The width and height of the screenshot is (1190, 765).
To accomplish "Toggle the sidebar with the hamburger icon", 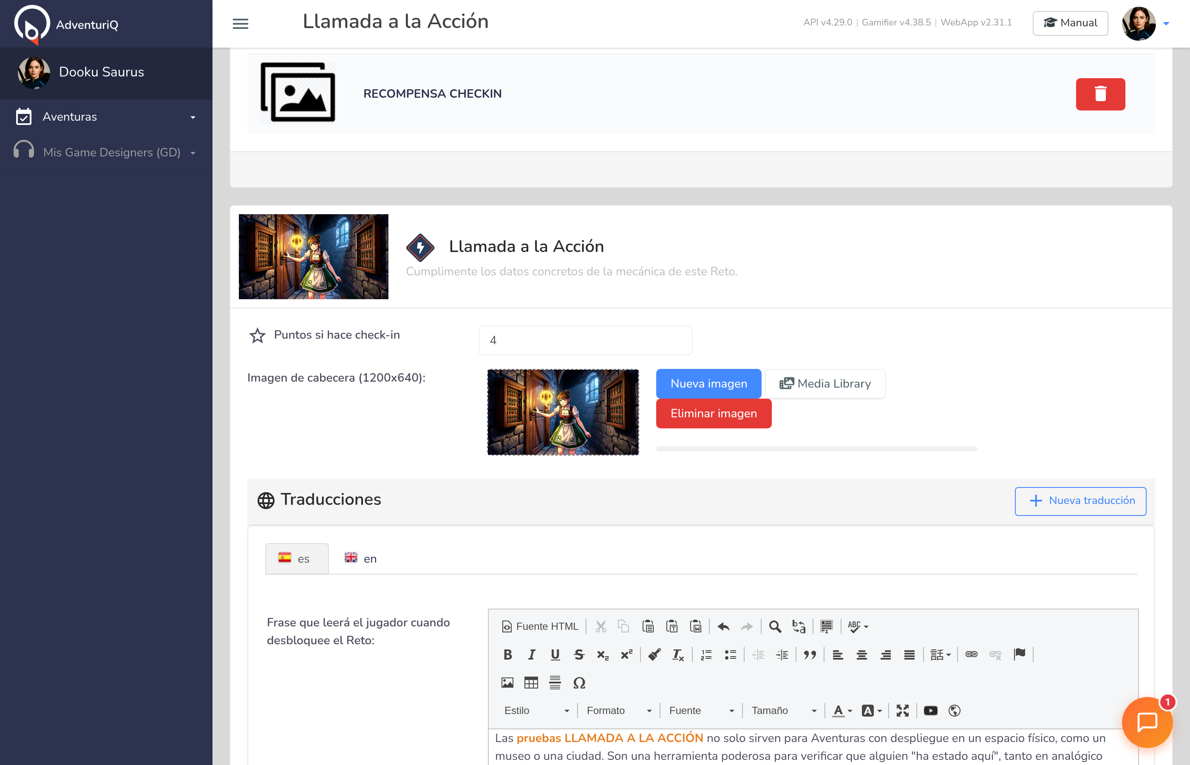I will pos(241,23).
